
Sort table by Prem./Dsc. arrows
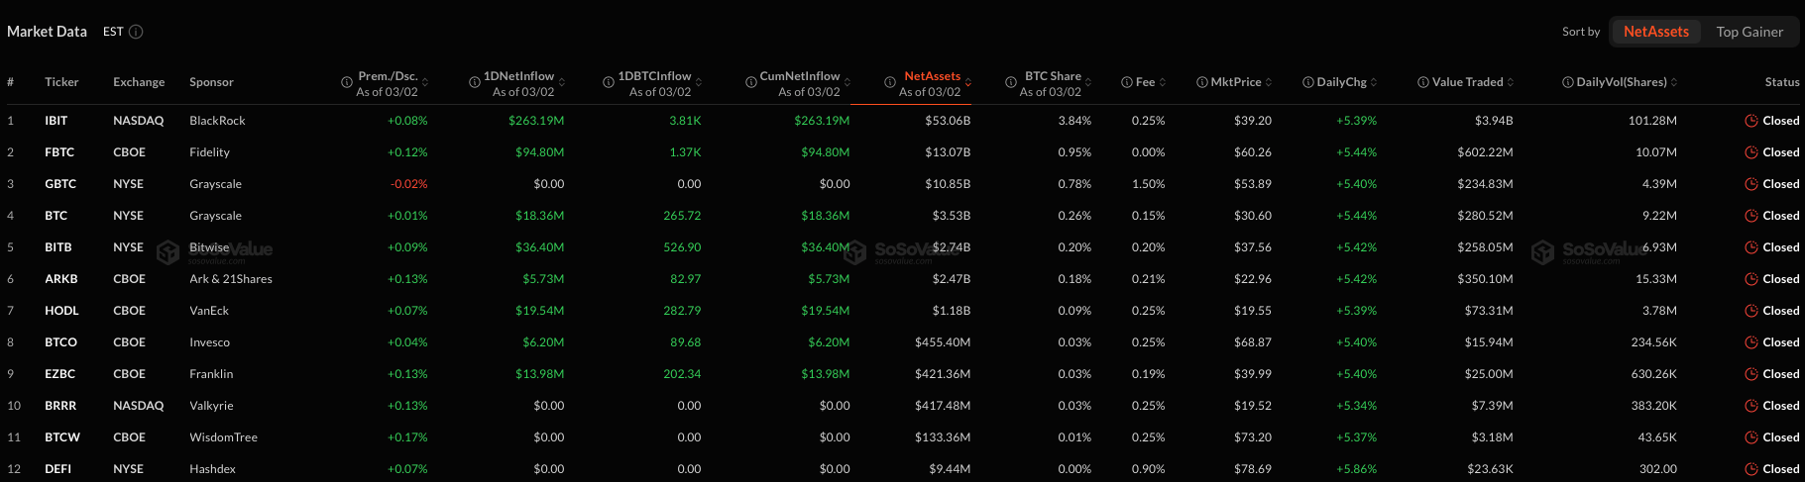coord(425,82)
